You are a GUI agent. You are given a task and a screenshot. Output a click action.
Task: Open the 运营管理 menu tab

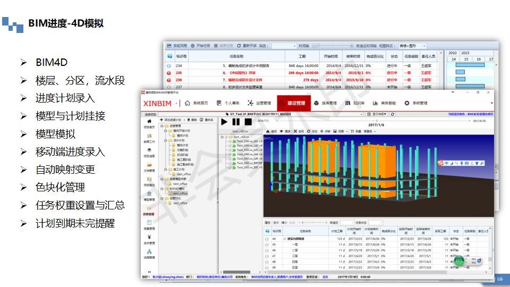pos(259,103)
